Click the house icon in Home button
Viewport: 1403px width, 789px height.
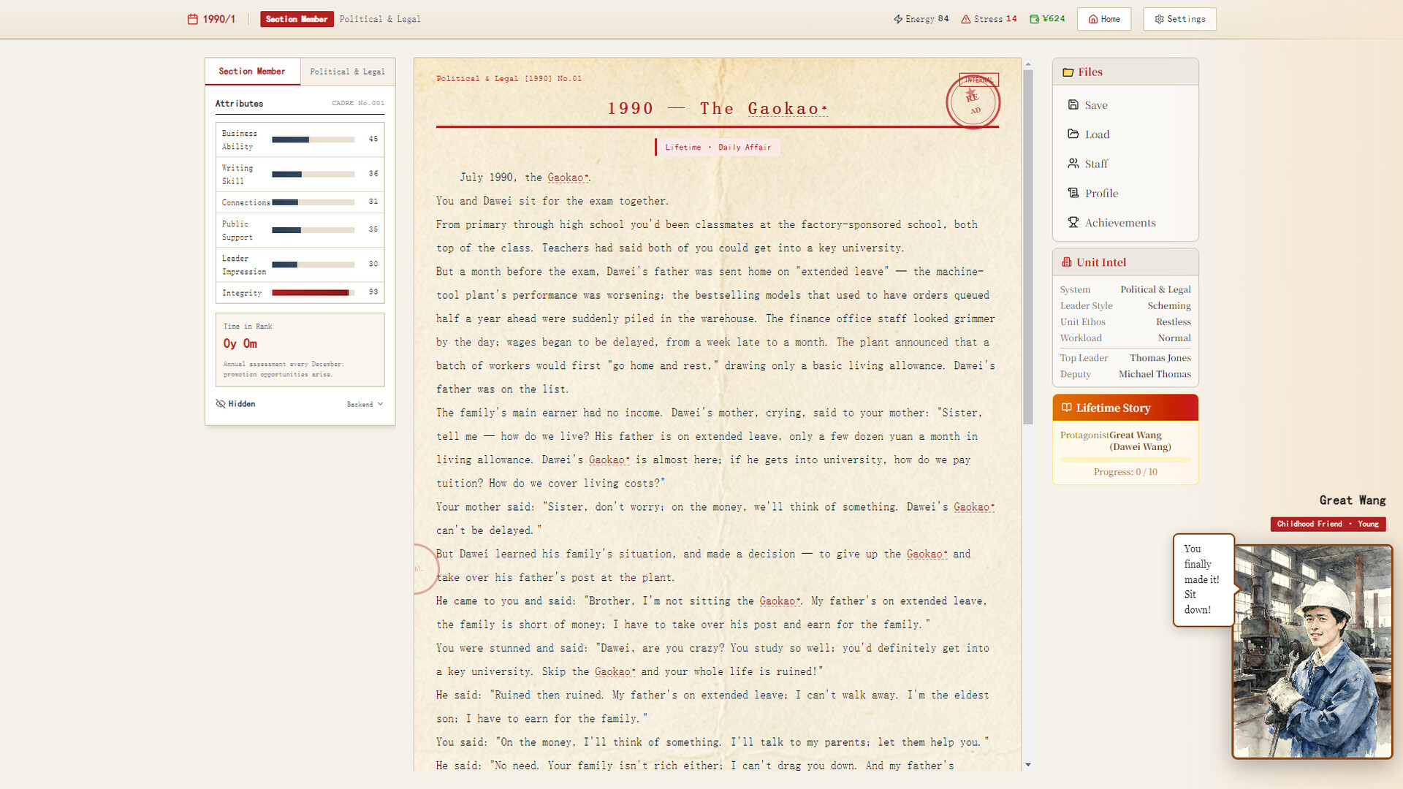[1093, 19]
